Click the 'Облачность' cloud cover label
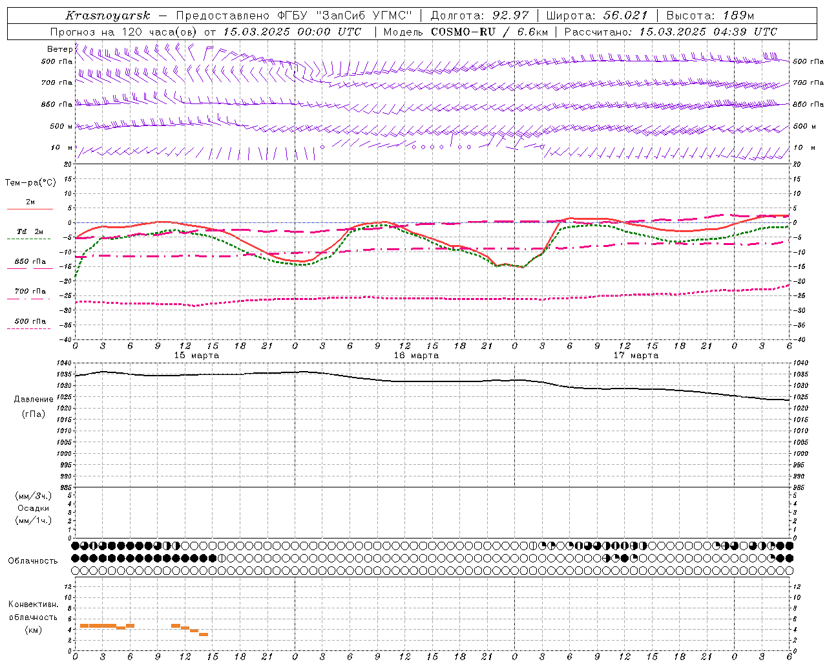827x662 pixels. [33, 561]
